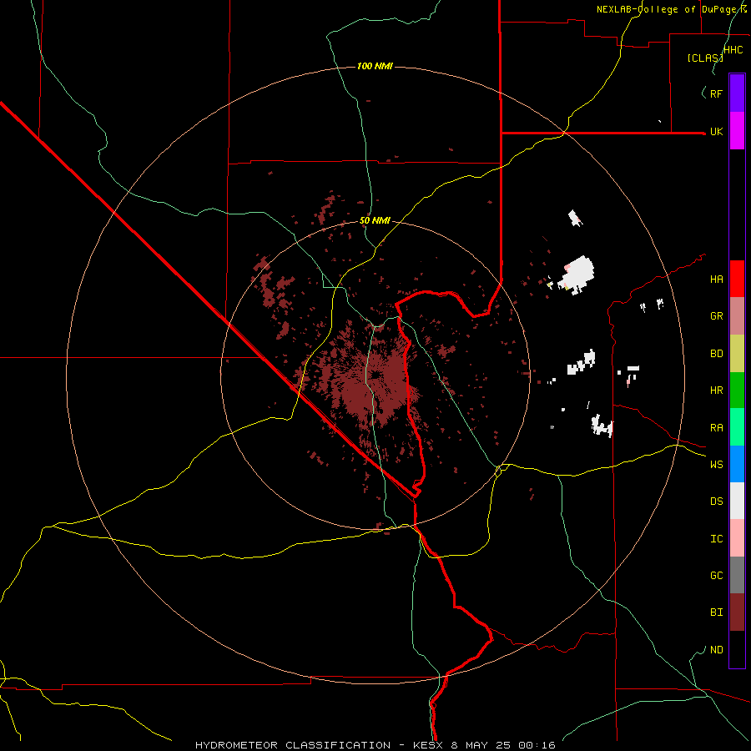Screen dimensions: 751x751
Task: Click the HA legend label
Action: [x=716, y=280]
